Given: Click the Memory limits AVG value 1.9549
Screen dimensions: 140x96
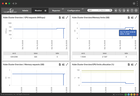Looking at the screenshot, I should click(83, 57).
